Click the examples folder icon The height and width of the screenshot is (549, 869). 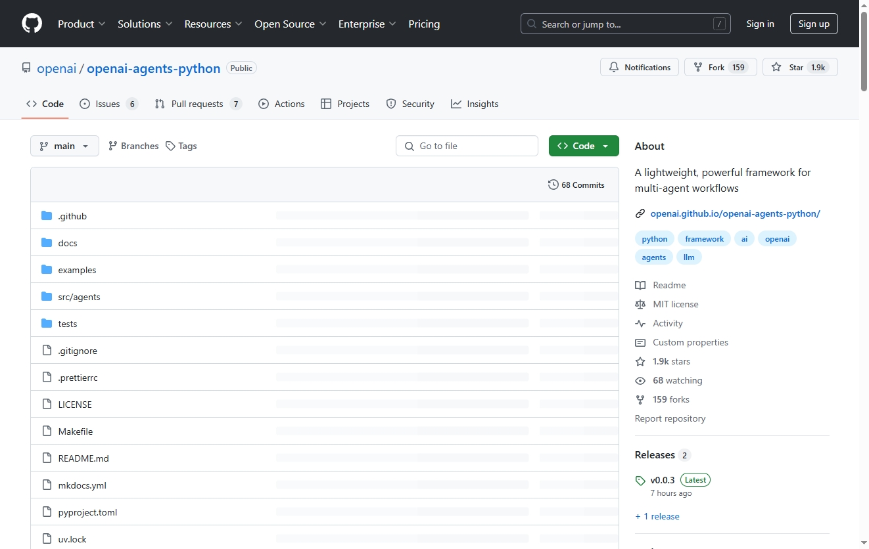(47, 270)
